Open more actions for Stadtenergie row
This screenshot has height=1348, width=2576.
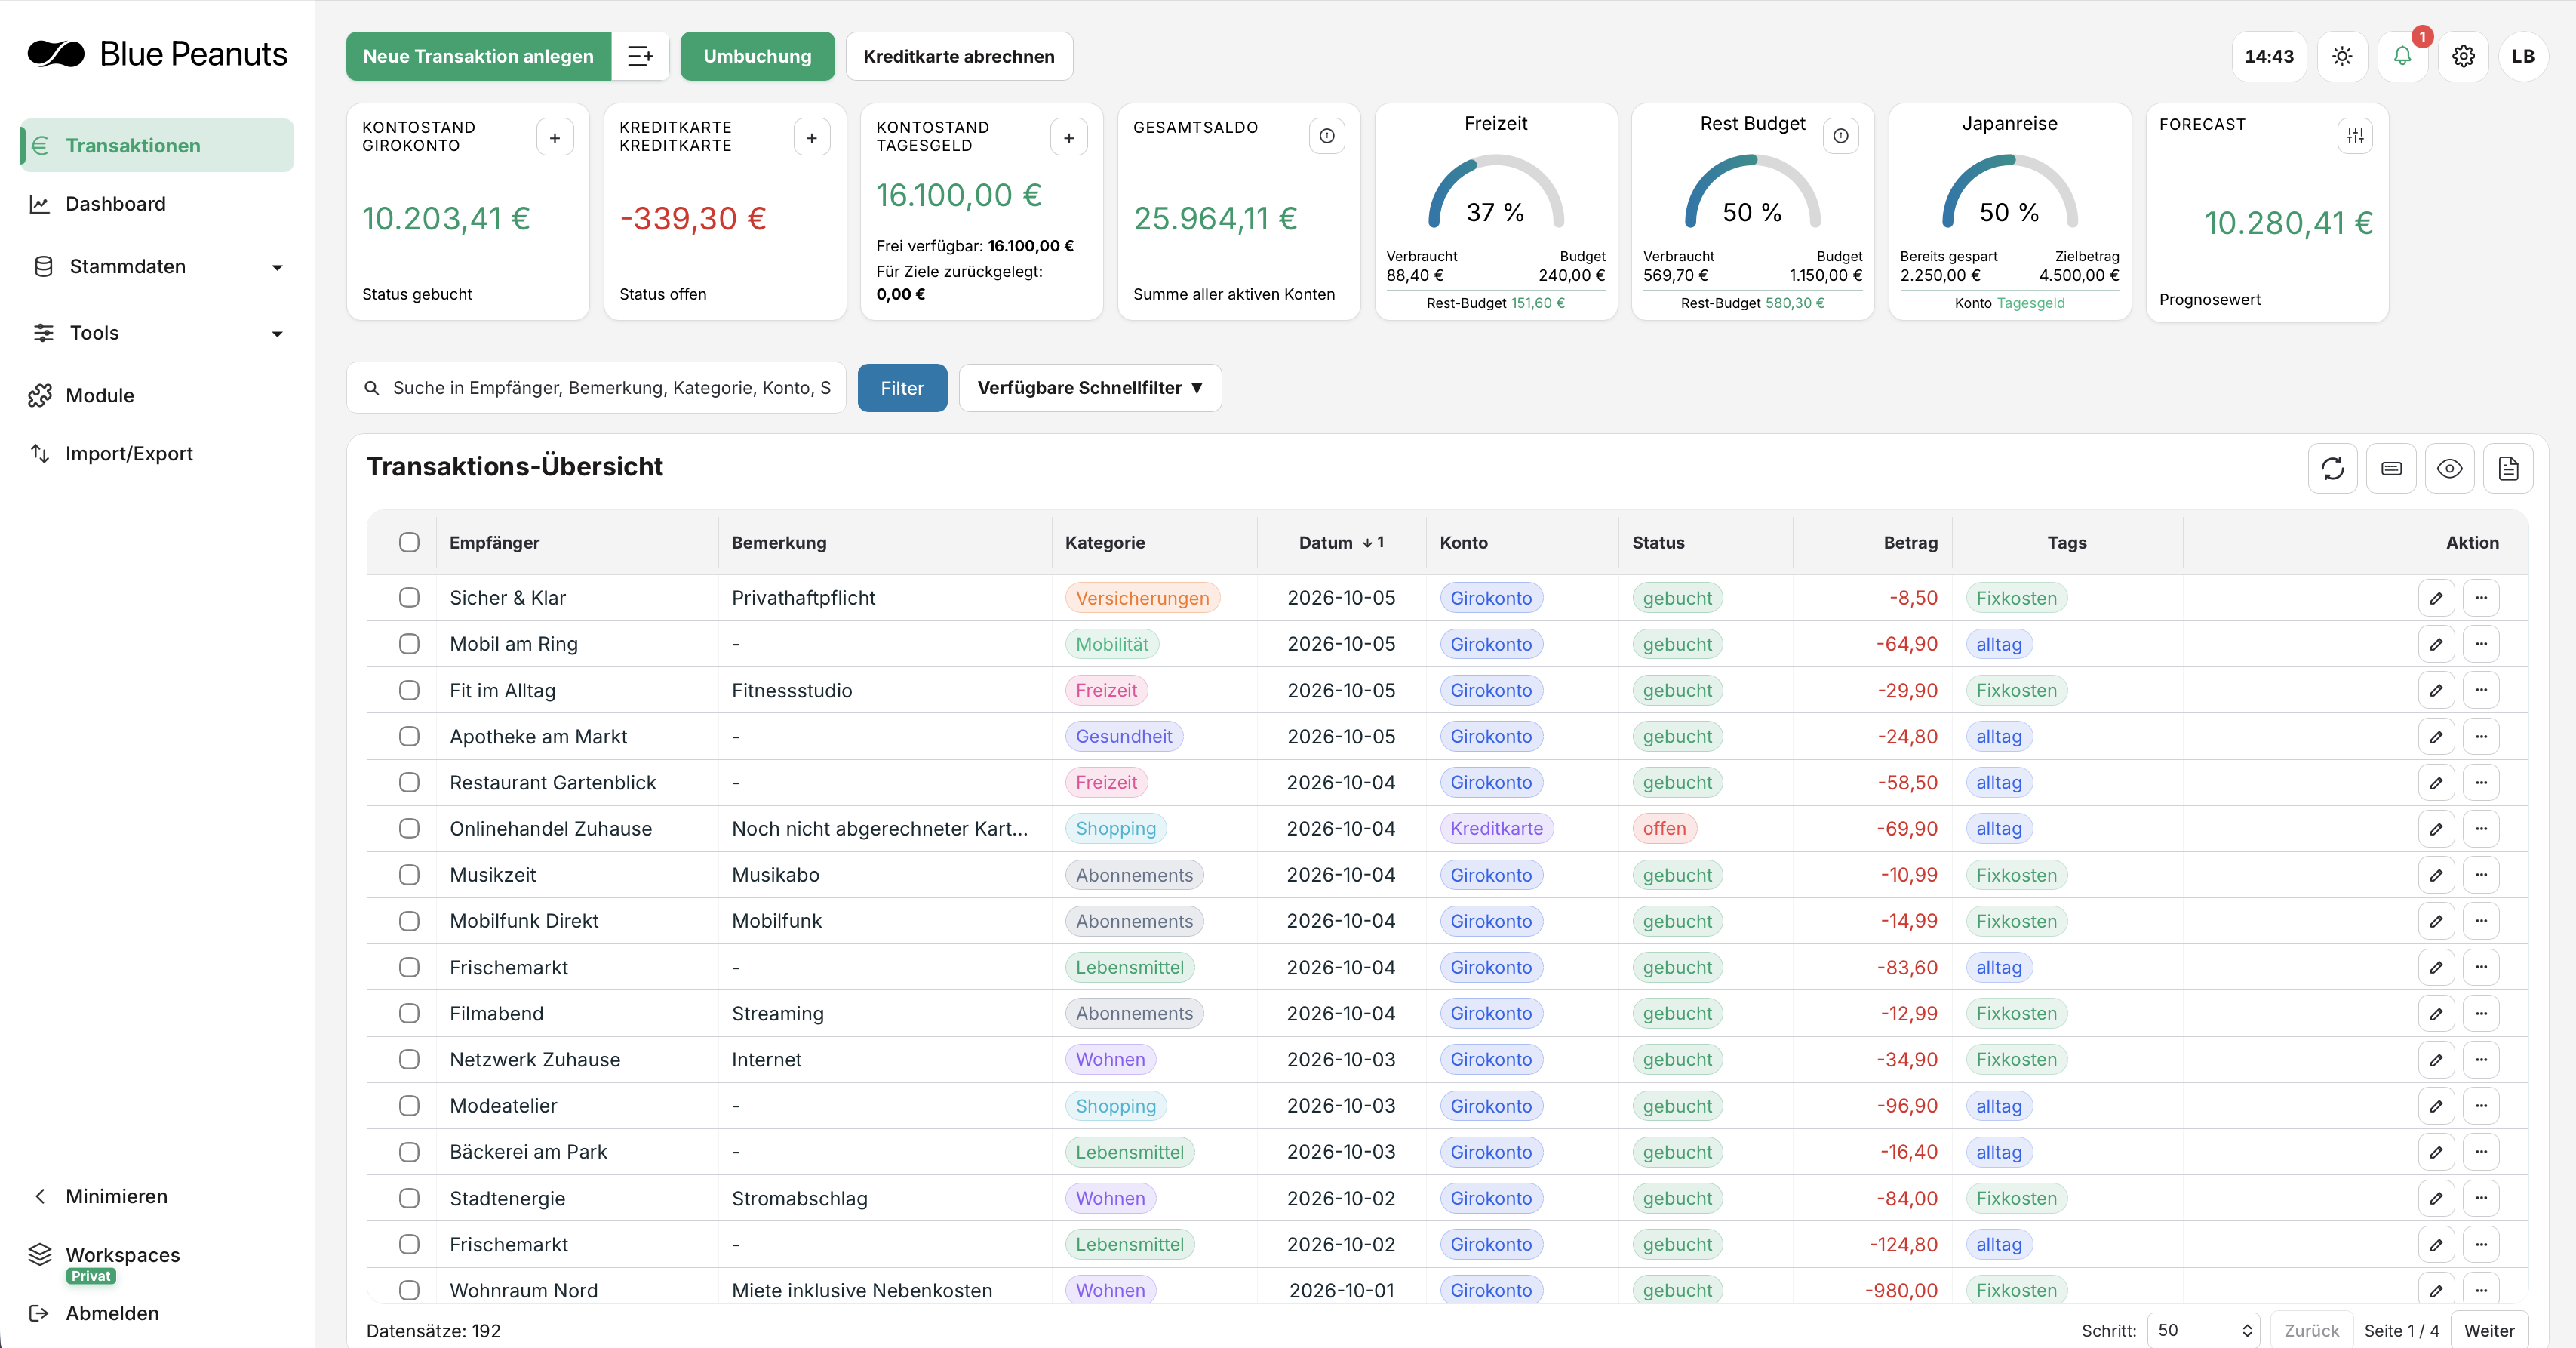[x=2481, y=1198]
